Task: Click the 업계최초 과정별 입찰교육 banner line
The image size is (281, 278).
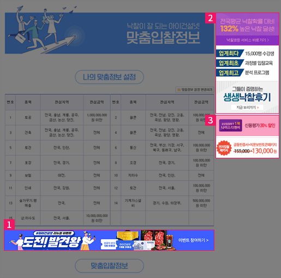Action: (x=247, y=63)
